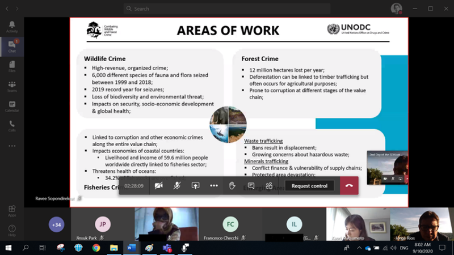Toggle the camera on in meeting toolbar
The height and width of the screenshot is (255, 454).
(x=158, y=185)
